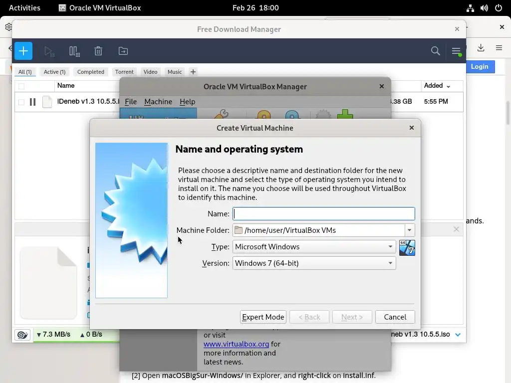Switch to the Completed tab
The width and height of the screenshot is (511, 383).
pos(91,72)
